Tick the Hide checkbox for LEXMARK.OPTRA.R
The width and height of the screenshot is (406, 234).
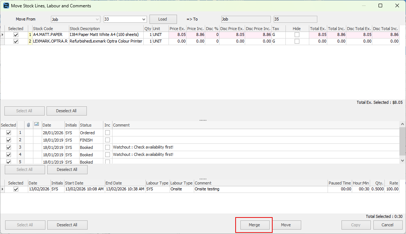(x=297, y=41)
